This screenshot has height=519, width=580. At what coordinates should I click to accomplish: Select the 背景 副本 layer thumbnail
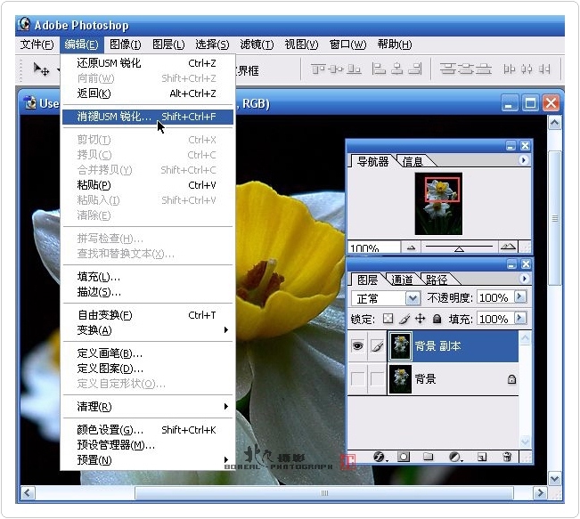coord(400,346)
